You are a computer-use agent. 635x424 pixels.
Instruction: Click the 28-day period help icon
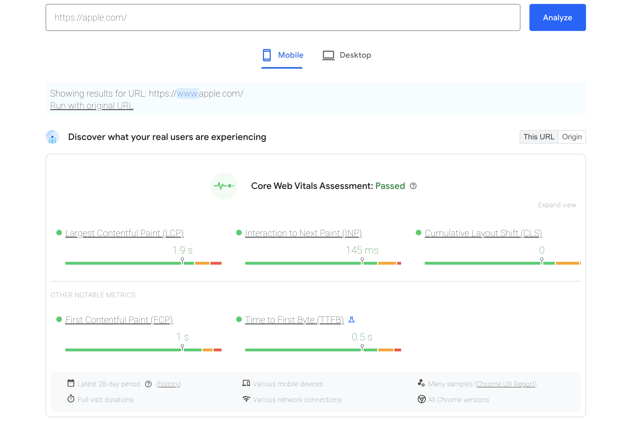coord(148,384)
